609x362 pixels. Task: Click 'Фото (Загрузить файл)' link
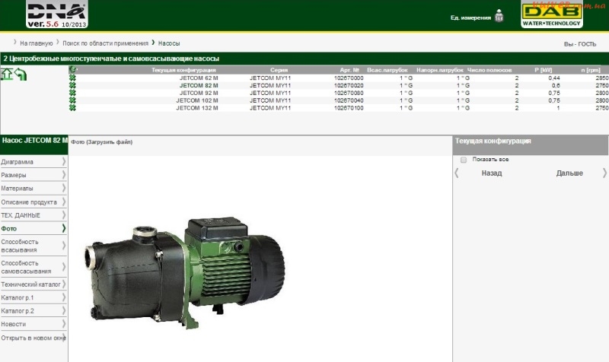(102, 142)
